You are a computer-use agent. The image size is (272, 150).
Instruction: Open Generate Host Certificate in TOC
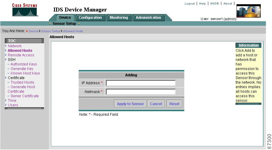[x=21, y=89]
